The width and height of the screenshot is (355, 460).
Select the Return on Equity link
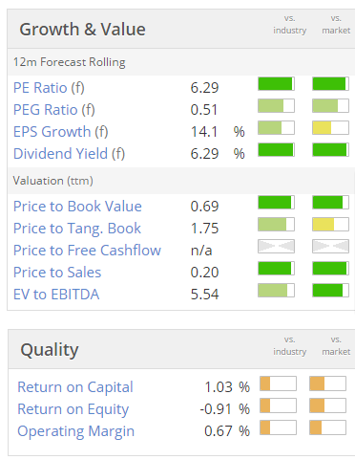[x=73, y=409]
